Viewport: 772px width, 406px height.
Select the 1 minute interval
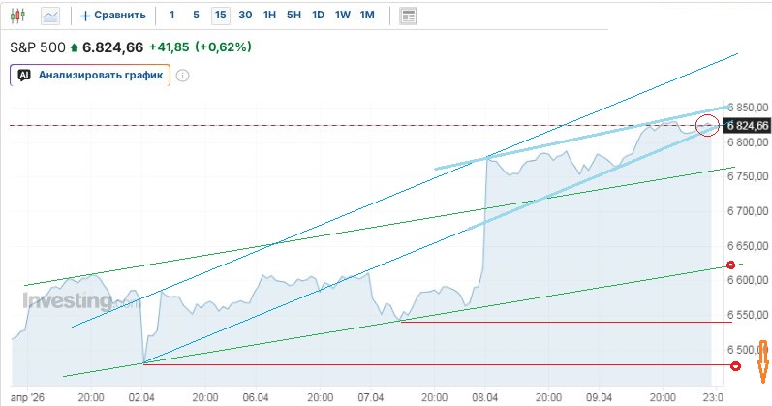[171, 16]
